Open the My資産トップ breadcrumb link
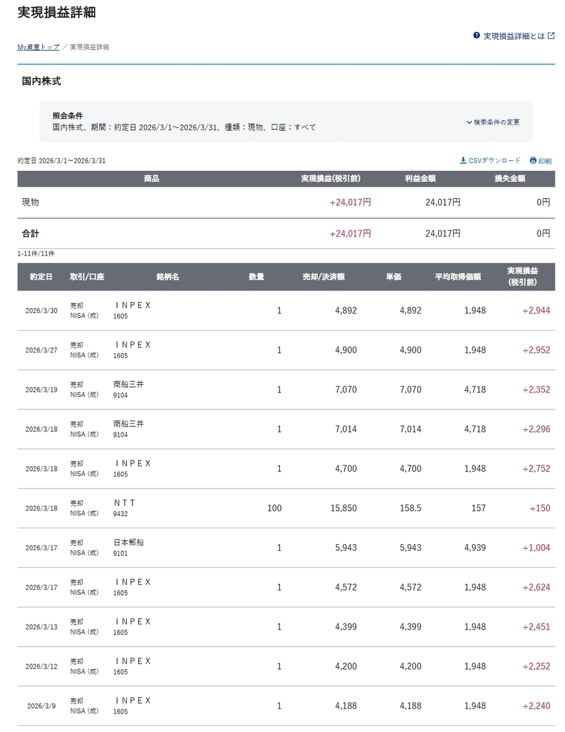This screenshot has width=565, height=732. click(38, 47)
